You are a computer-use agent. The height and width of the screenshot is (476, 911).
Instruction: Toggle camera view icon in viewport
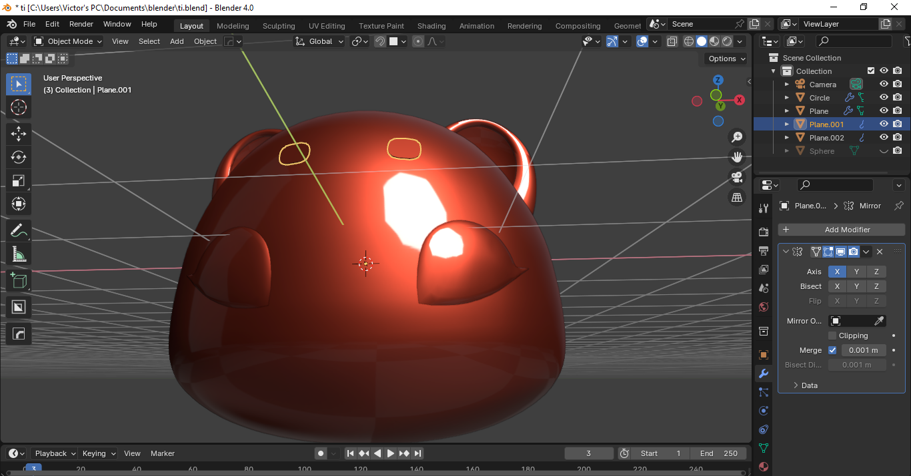[x=737, y=177]
